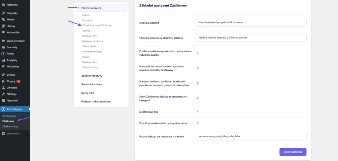Click the Vzhled paintbrush icon
This screenshot has height=161, width=338.
[x=3, y=75]
